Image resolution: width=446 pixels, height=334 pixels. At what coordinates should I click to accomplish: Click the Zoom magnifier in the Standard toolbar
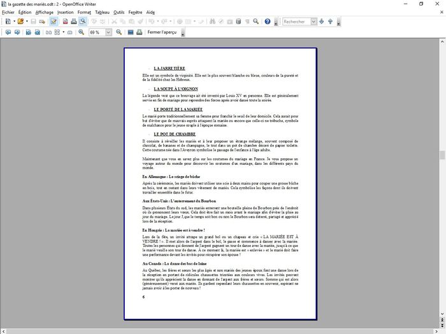click(x=255, y=21)
